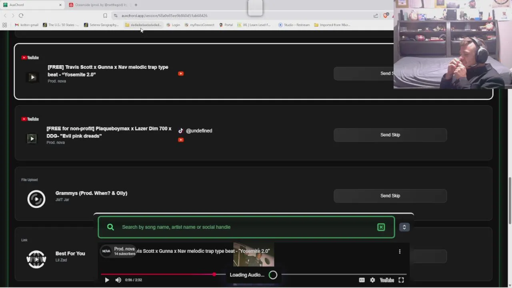Image resolution: width=512 pixels, height=288 pixels.
Task: Click the page's vertical scrollbar thumb
Action: click(510, 201)
